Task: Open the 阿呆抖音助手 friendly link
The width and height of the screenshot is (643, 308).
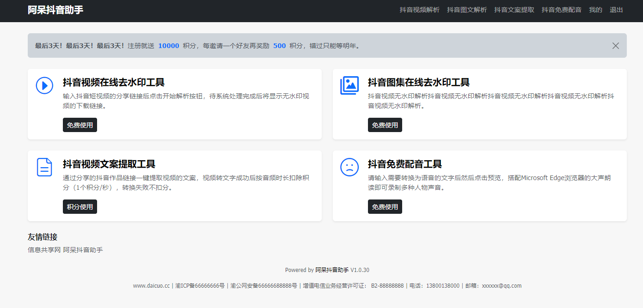Action: coord(83,250)
